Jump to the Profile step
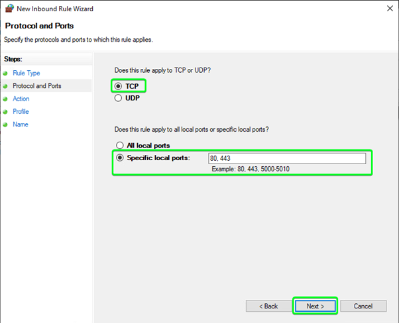 (x=21, y=112)
